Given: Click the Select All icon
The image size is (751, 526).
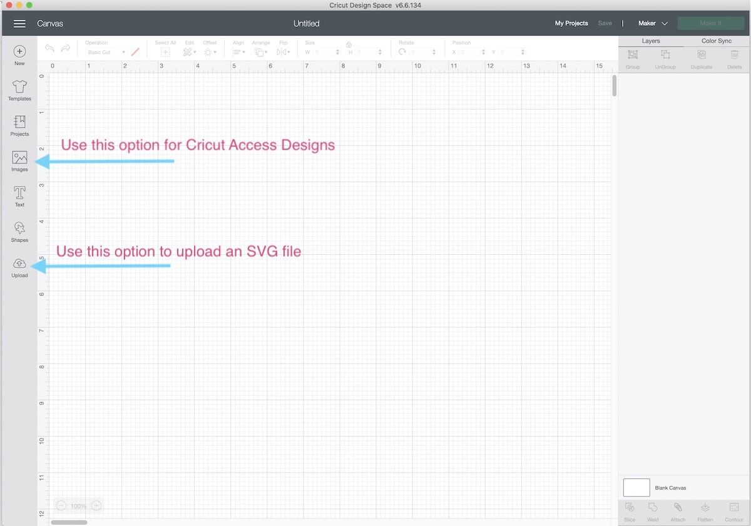Looking at the screenshot, I should tap(165, 52).
